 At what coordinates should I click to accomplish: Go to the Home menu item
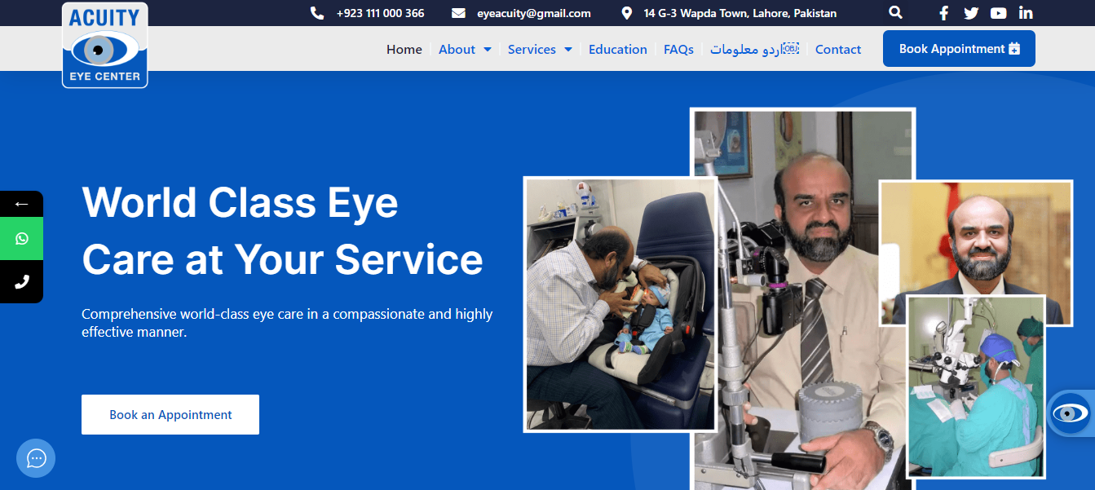(404, 50)
